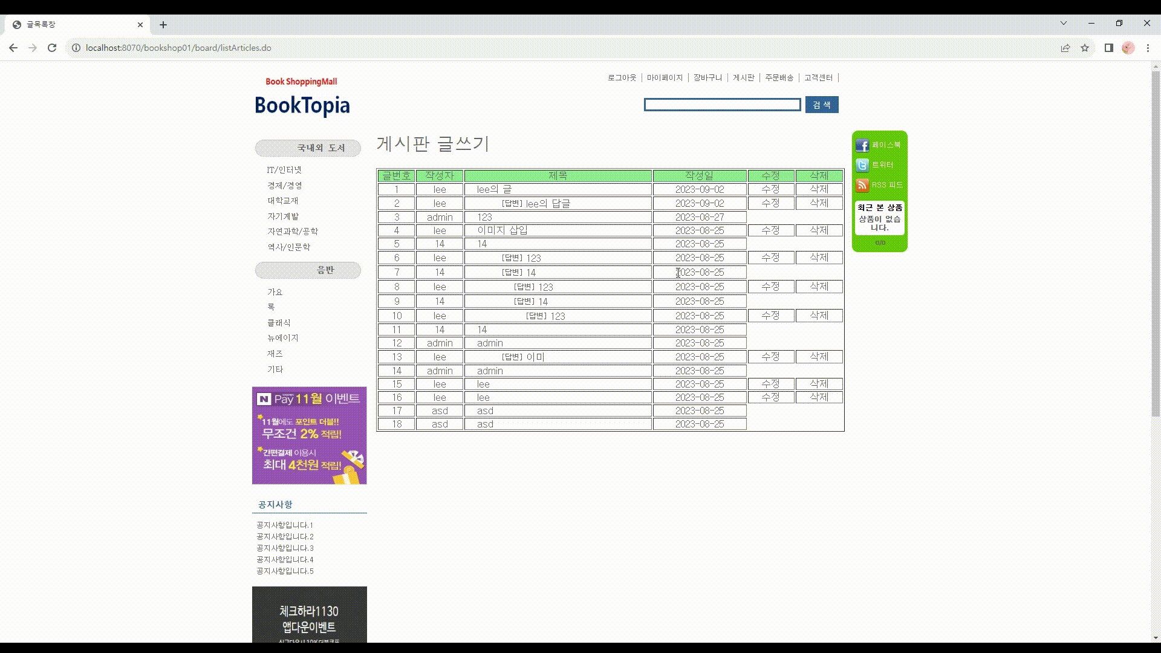Select the IT/인터넷 category
Screen dimensions: 1161x653
(284, 170)
